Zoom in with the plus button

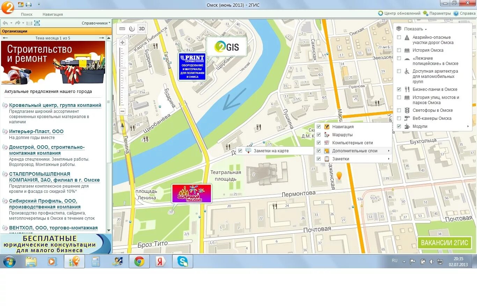pos(122,43)
